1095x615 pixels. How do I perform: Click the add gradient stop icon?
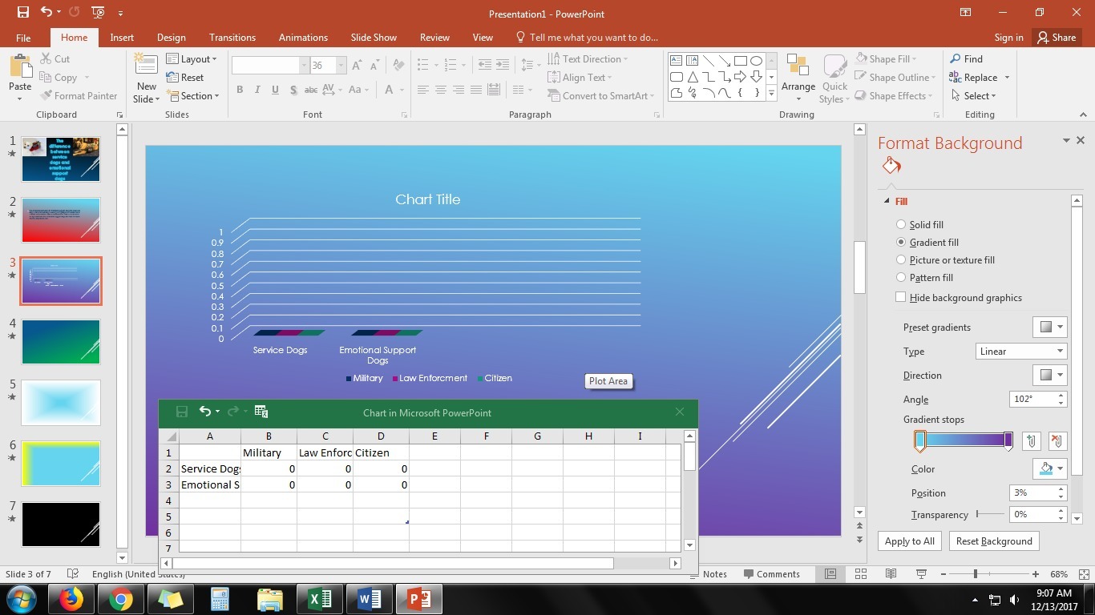tap(1031, 441)
